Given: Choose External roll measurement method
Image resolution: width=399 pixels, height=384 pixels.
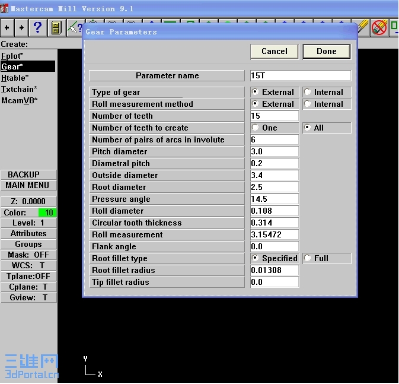Looking at the screenshot, I should pos(274,104).
